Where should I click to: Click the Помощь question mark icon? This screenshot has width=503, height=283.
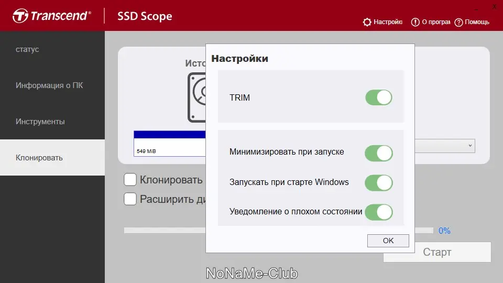point(459,23)
